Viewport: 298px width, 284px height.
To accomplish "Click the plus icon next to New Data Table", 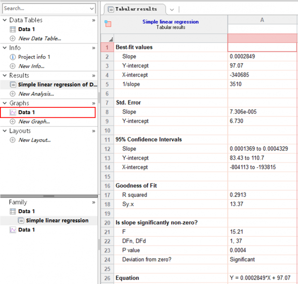I will 13,38.
